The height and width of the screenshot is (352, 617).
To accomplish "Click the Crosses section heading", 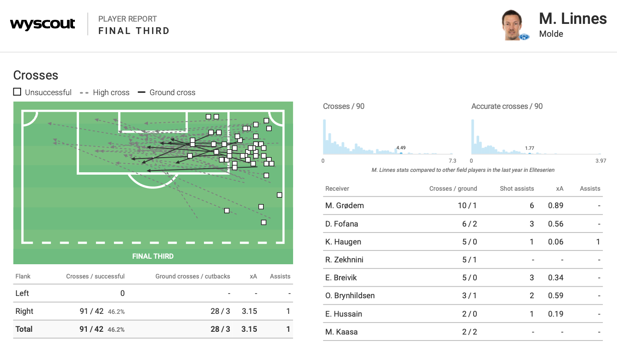I will coord(36,75).
